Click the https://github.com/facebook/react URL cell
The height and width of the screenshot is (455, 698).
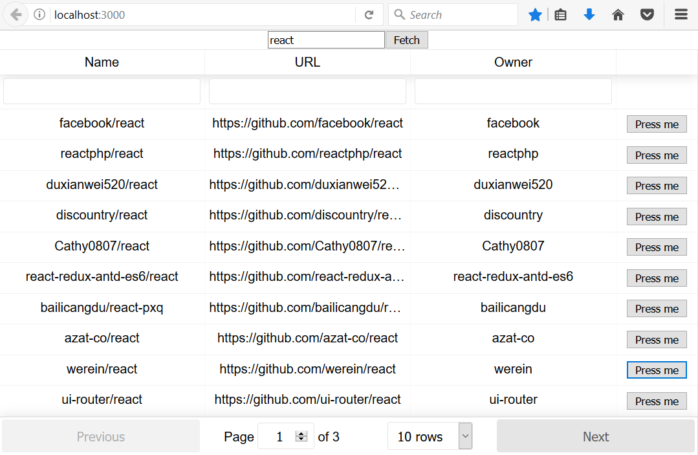[x=308, y=124]
